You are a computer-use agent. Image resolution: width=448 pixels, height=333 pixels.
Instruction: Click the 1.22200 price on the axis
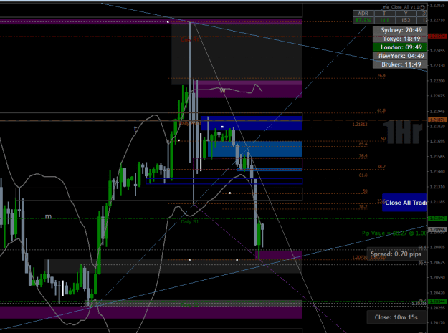pyautogui.click(x=438, y=81)
